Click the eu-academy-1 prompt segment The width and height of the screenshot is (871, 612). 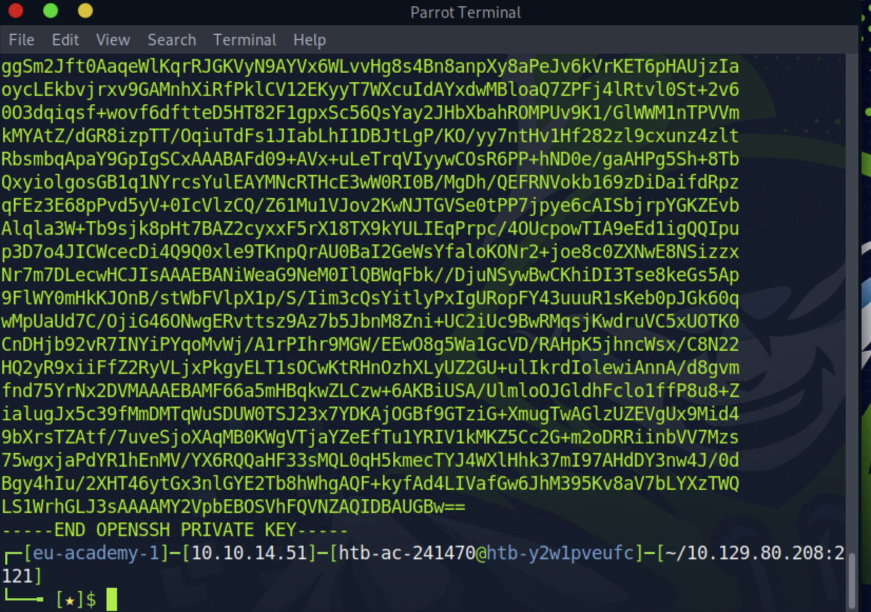click(x=96, y=553)
